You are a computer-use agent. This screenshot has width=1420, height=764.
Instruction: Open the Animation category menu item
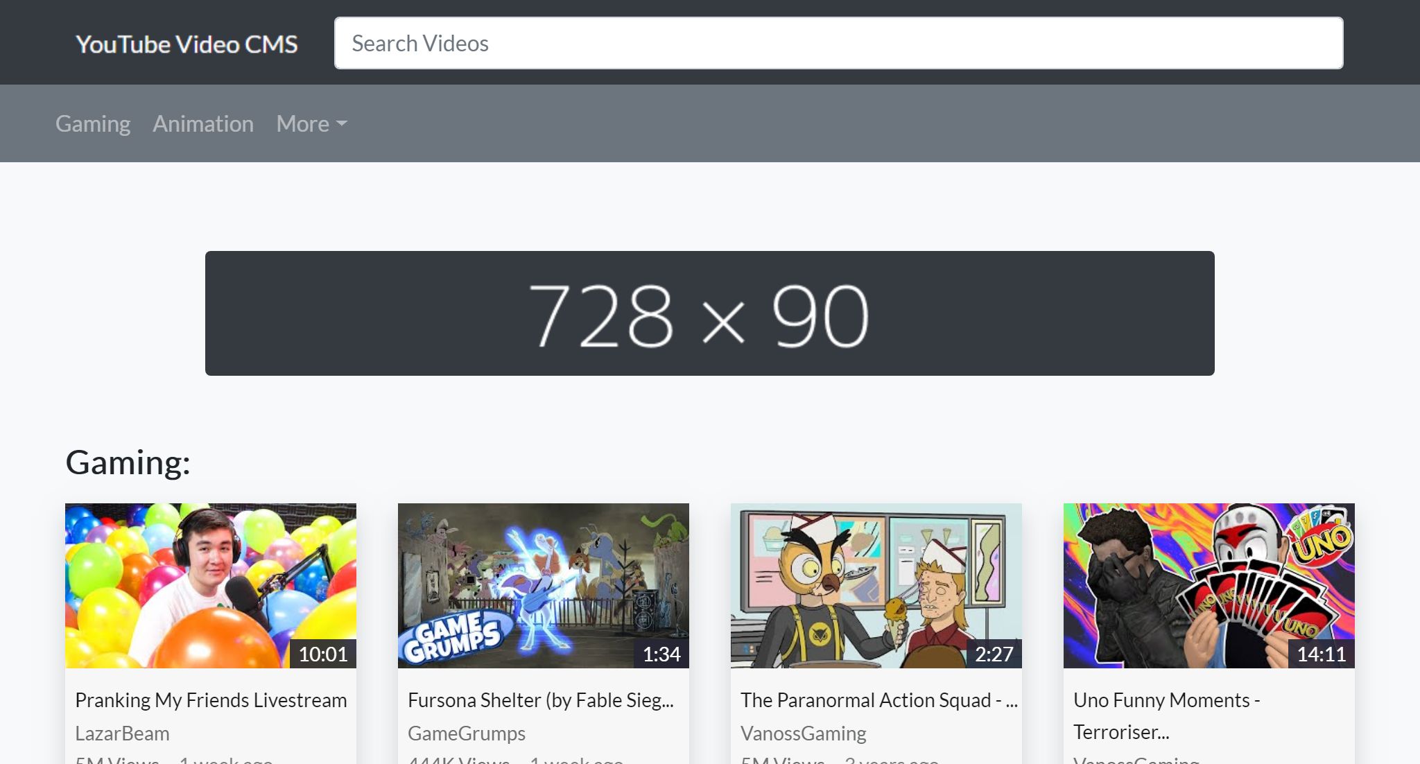203,123
